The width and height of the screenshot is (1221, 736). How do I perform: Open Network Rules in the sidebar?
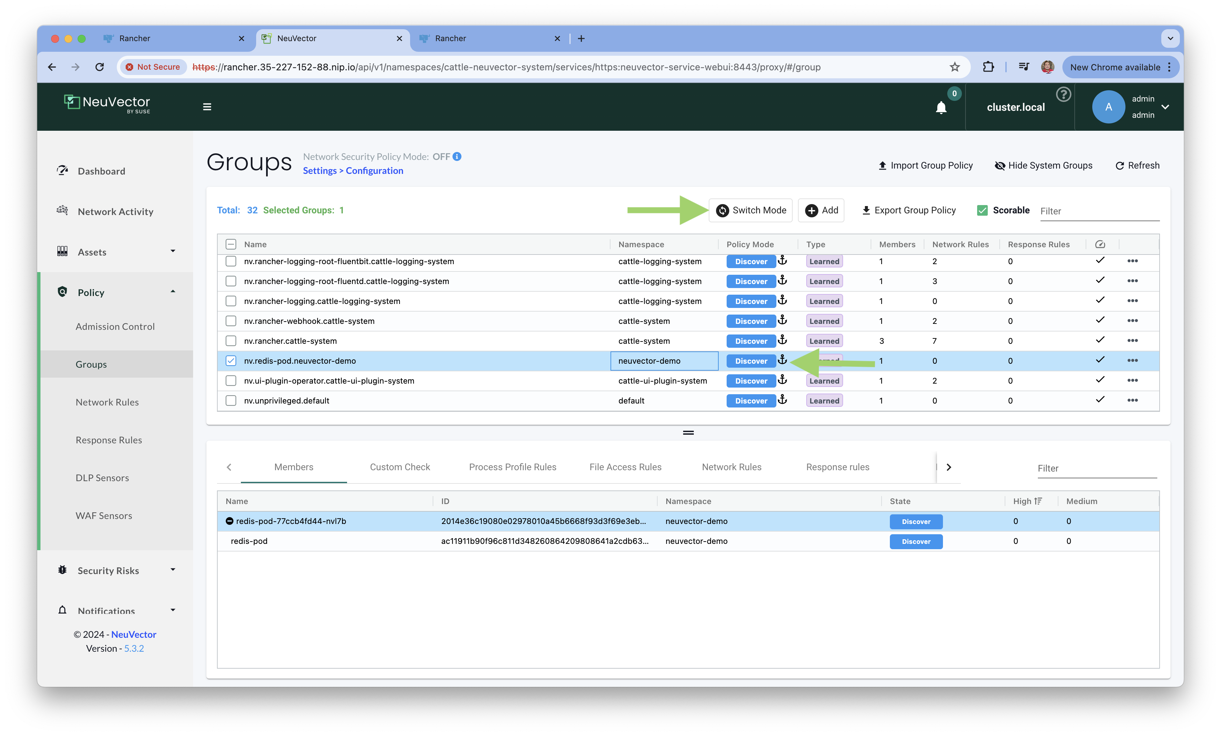107,402
